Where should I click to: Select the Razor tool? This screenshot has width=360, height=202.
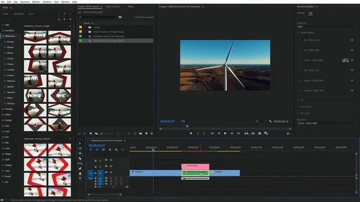80,158
